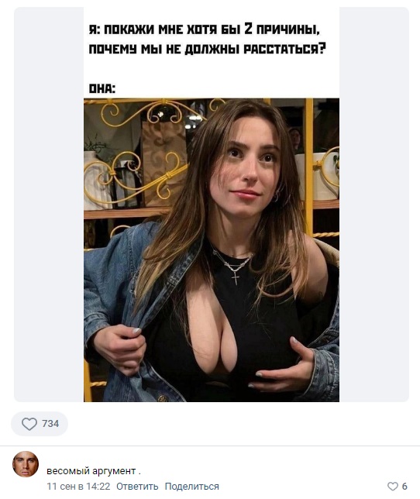Open the commenter's profile avatar

(26, 464)
